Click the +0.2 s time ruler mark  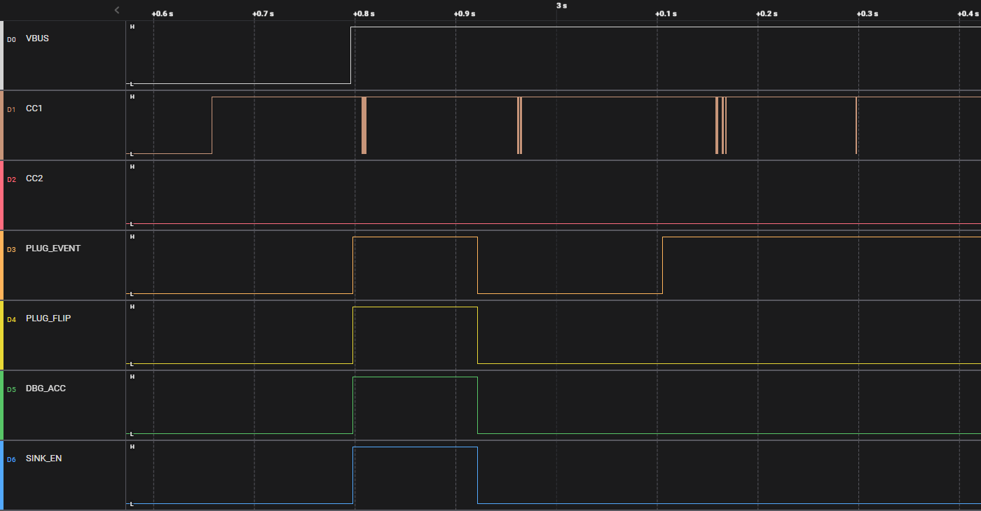click(767, 14)
